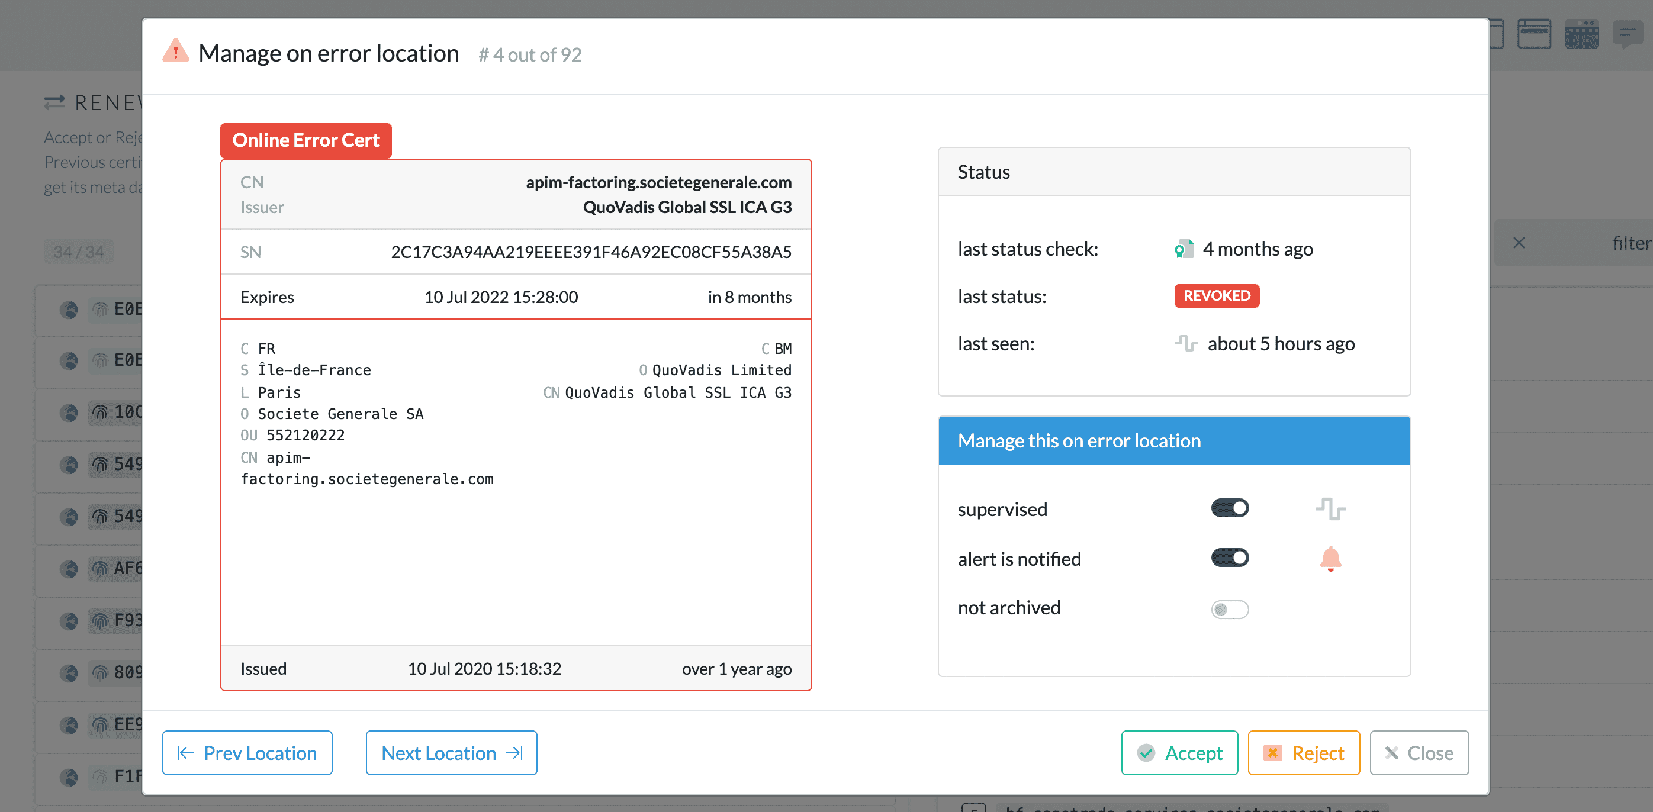Click the chat message icon top right

point(1628,33)
